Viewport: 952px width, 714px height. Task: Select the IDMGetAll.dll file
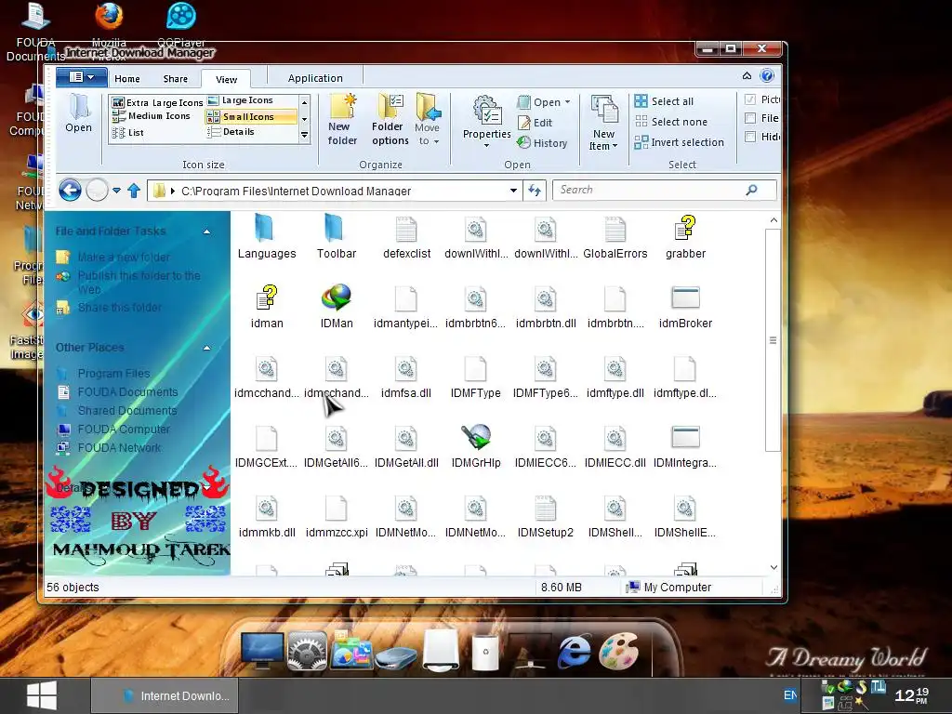click(x=406, y=446)
